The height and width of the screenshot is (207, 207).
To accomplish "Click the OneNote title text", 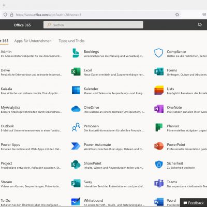I will click(x=174, y=107).
